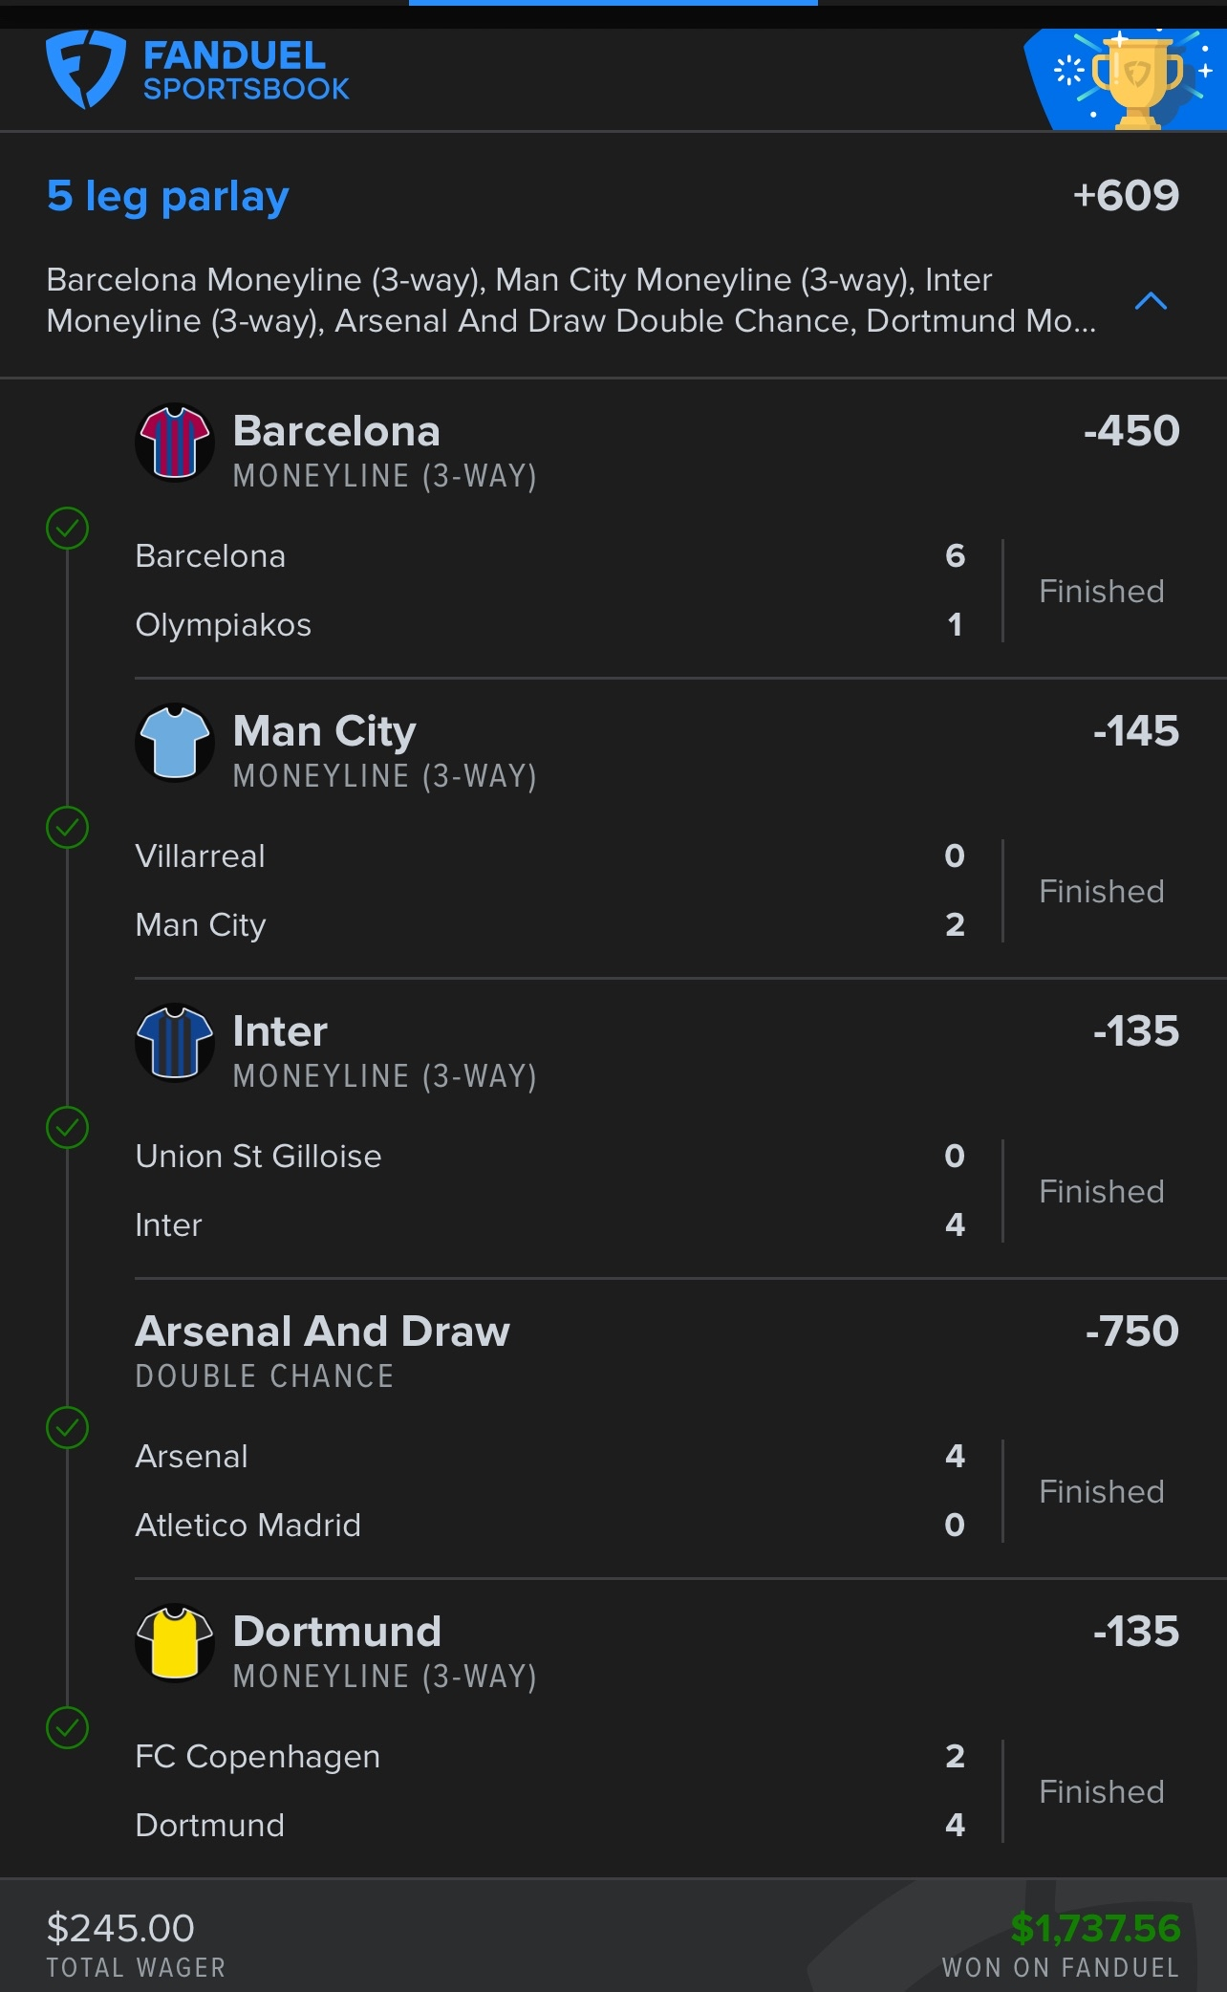Tap the $1,737.56 winnings amount
Screen dimensions: 1227x1992
[x=1095, y=1928]
